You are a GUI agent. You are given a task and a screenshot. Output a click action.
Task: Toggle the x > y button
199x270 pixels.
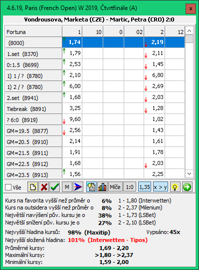pyautogui.click(x=160, y=187)
